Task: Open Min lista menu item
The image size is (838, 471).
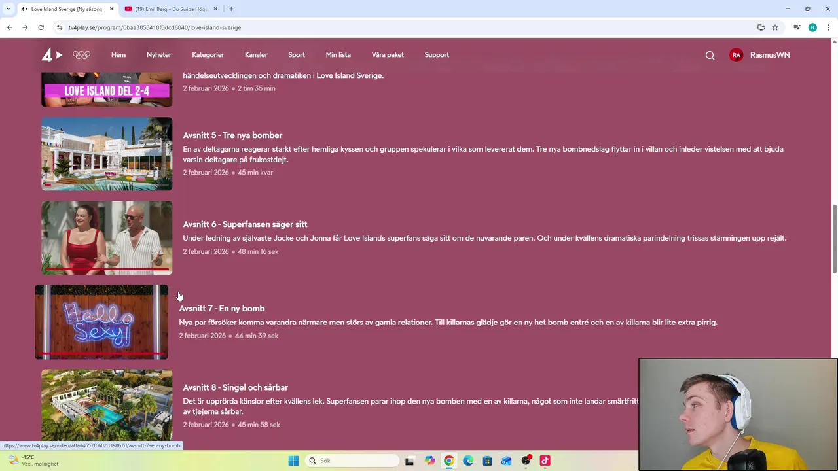Action: point(338,55)
